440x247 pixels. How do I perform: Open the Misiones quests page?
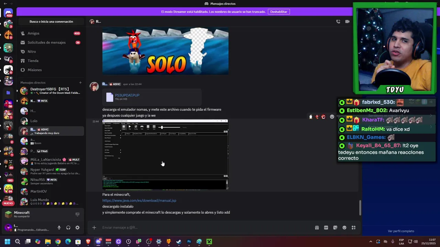pos(51,70)
